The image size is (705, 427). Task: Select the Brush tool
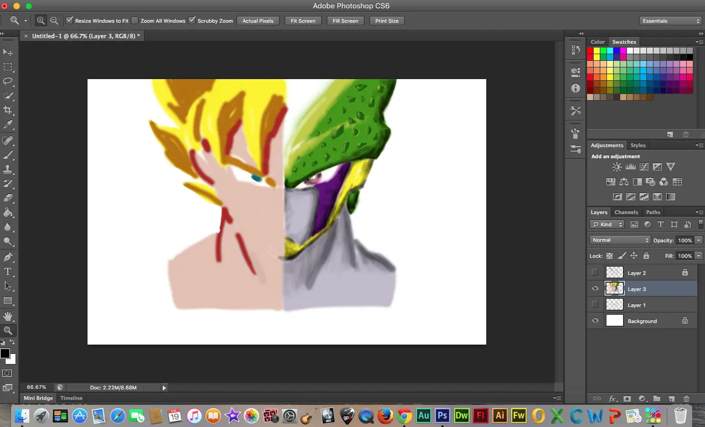(x=8, y=155)
